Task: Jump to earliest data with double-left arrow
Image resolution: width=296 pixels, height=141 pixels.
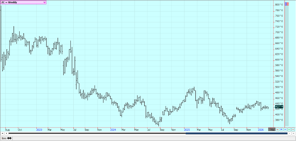Action: (3, 133)
